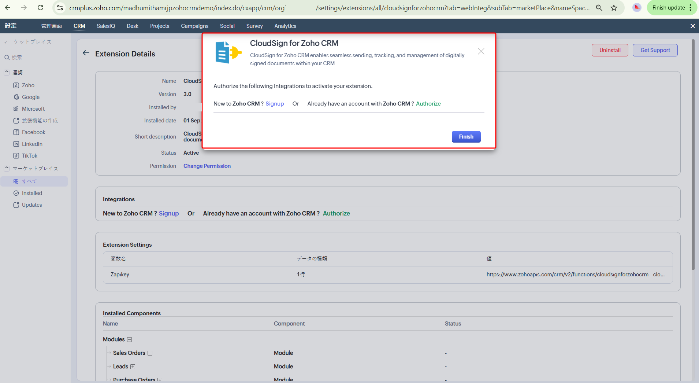Expand the Leads module row

133,367
